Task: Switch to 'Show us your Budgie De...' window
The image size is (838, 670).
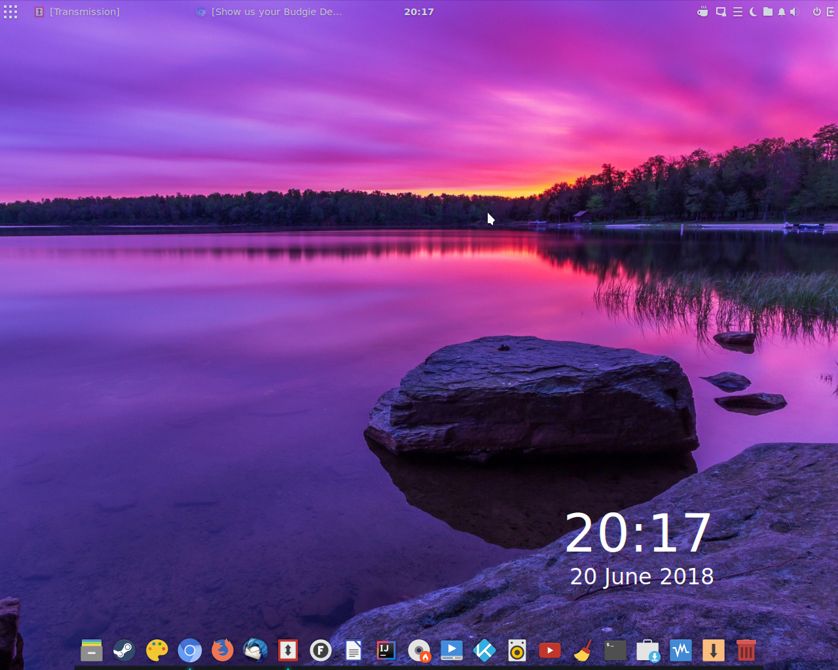Action: (x=269, y=12)
